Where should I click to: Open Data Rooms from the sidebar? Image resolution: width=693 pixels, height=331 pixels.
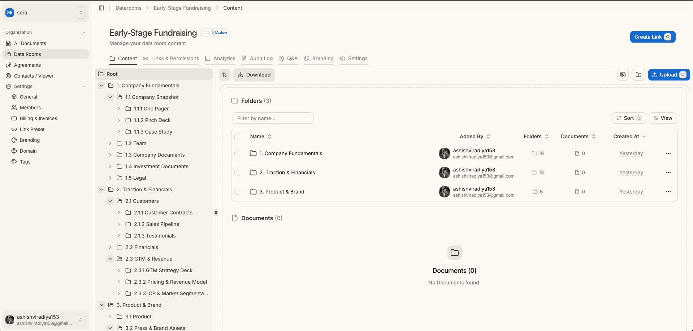tap(27, 54)
